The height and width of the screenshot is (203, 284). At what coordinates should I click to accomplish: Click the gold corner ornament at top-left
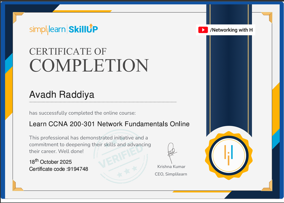(17, 17)
